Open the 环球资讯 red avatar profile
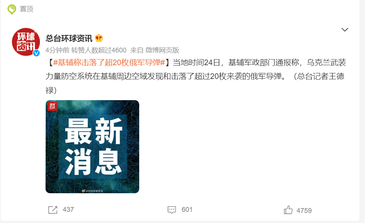 point(26,42)
